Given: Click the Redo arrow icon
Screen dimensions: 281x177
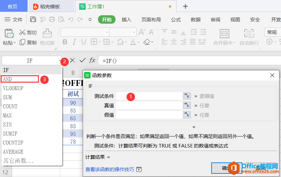Looking at the screenshot, I should click(x=80, y=19).
